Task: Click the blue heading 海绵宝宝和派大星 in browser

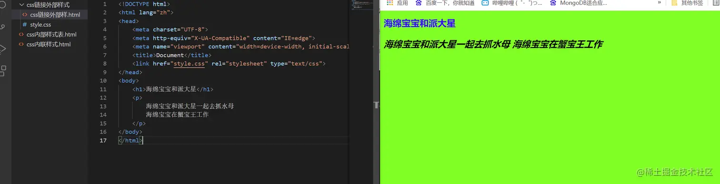Action: (x=420, y=23)
